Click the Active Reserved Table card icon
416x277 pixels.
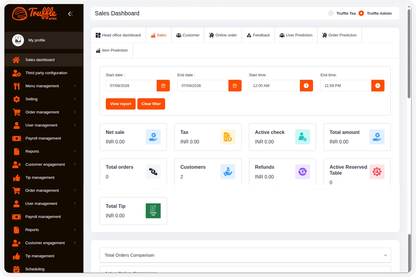click(377, 172)
